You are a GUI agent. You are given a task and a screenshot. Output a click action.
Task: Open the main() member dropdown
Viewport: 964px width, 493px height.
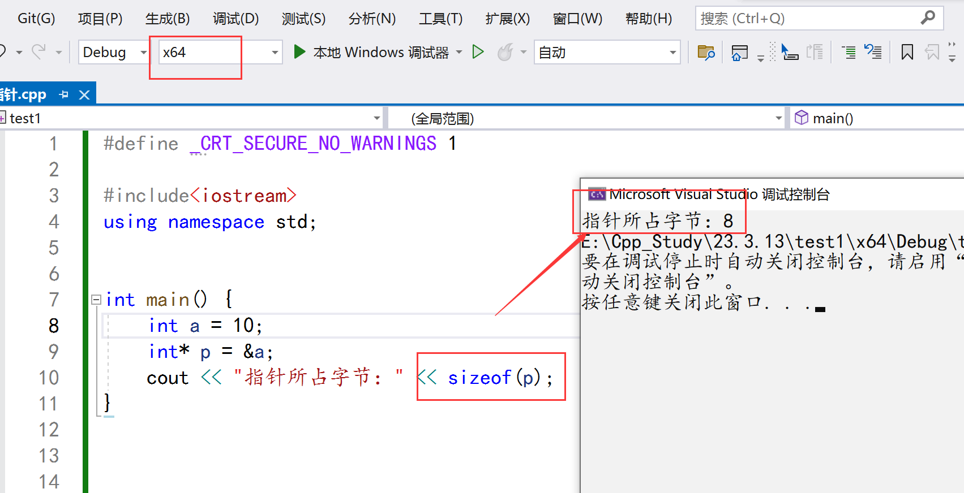876,118
